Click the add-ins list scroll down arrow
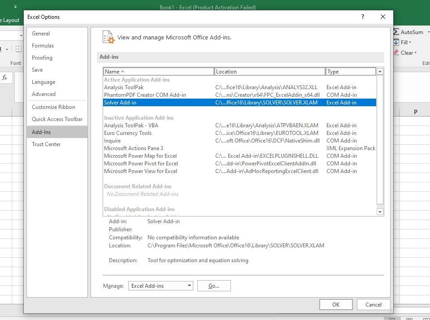This screenshot has height=320, width=430. coord(380,212)
